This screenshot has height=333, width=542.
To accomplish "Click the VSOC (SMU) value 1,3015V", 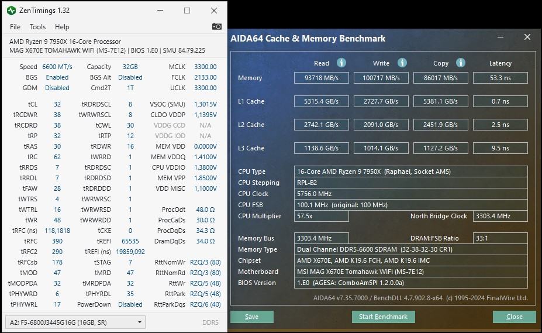I will point(205,104).
